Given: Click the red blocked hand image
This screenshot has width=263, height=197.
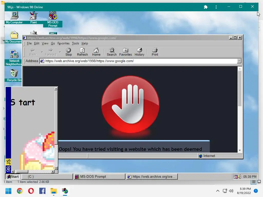Looking at the screenshot, I should click(x=130, y=104).
